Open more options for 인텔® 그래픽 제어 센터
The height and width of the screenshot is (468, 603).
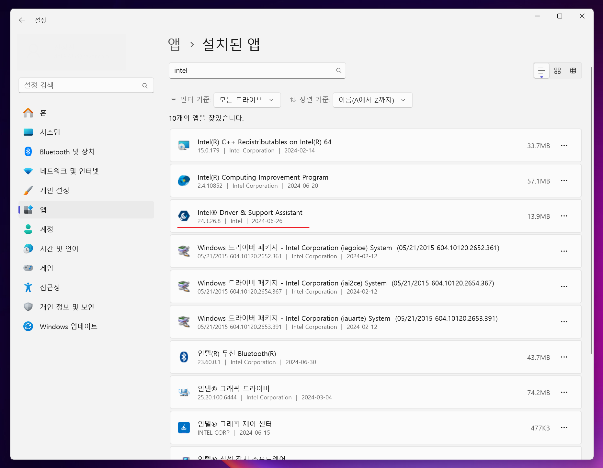click(564, 428)
